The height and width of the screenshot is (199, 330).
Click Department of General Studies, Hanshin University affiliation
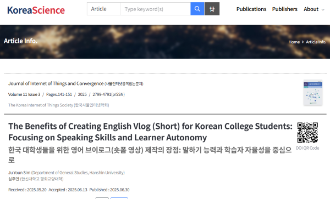(x=78, y=173)
